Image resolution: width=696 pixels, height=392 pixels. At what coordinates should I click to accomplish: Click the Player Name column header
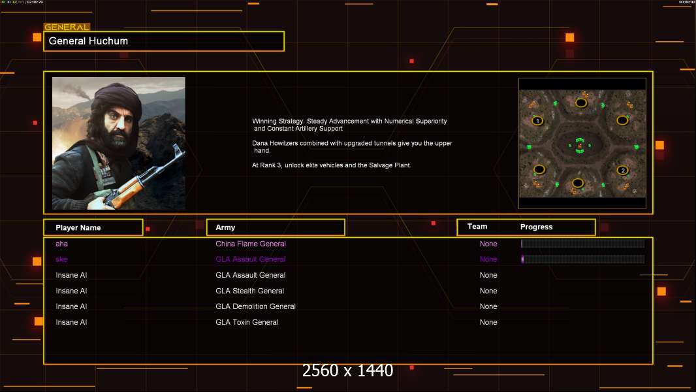click(93, 227)
